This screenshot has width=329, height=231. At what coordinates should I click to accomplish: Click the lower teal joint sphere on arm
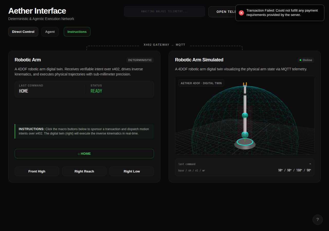[x=245, y=134]
